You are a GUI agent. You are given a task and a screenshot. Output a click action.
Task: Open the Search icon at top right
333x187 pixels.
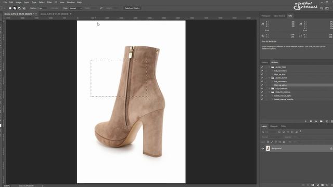coord(322,8)
